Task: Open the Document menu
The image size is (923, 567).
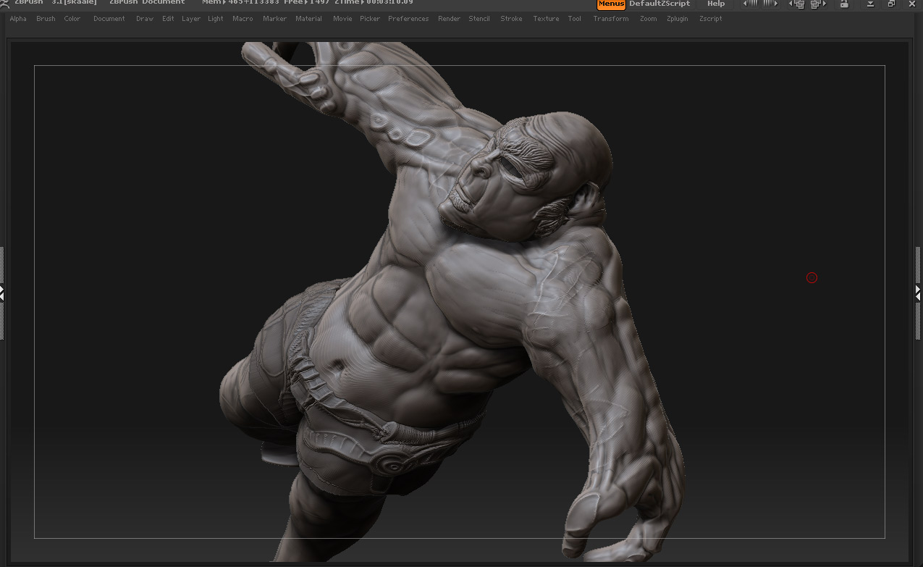Action: pos(109,19)
